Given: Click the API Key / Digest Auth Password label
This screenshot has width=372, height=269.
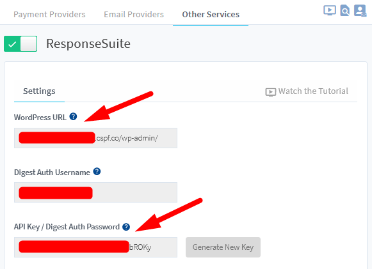Looking at the screenshot, I should click(x=67, y=227).
